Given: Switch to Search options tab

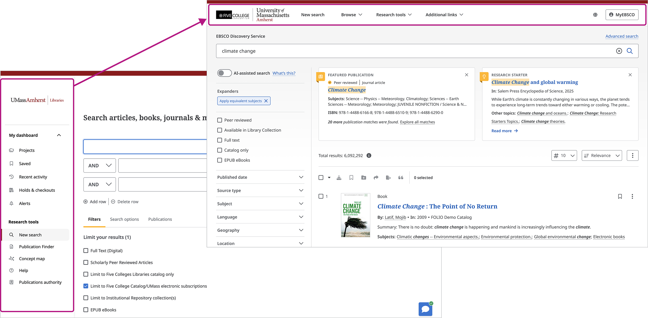Looking at the screenshot, I should click(x=124, y=219).
